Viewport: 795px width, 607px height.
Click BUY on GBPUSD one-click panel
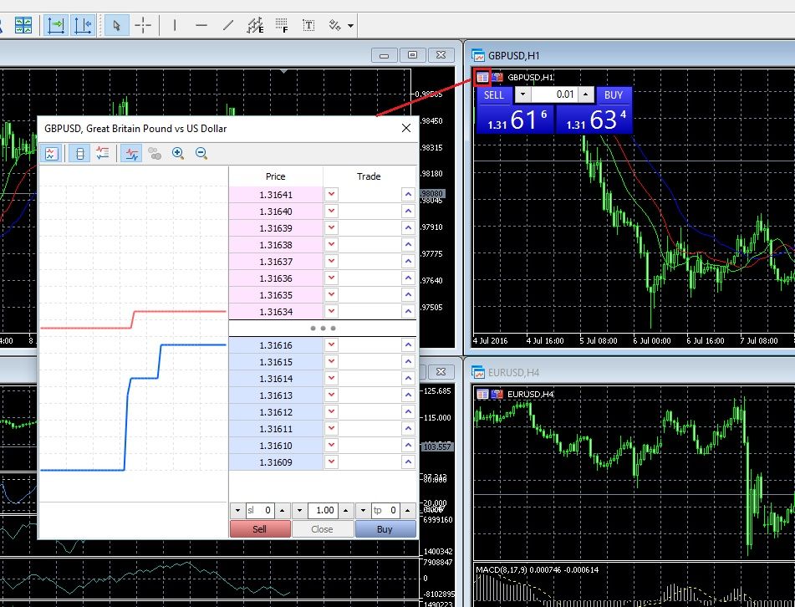point(614,94)
